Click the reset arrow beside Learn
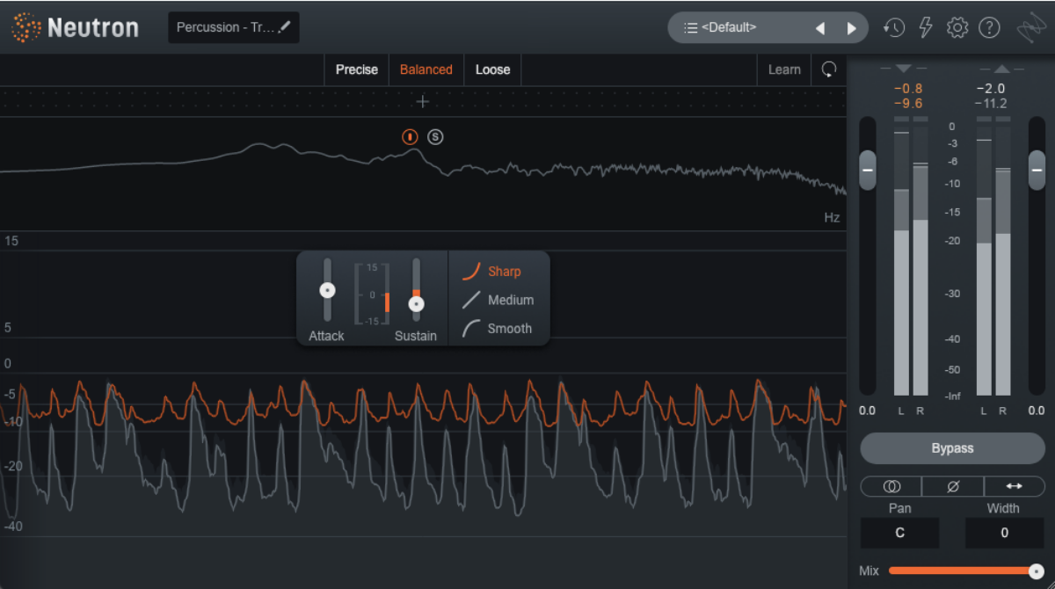The width and height of the screenshot is (1055, 589). (x=829, y=69)
